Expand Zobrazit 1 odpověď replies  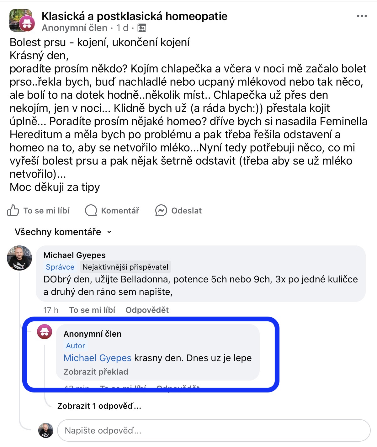[99, 406]
